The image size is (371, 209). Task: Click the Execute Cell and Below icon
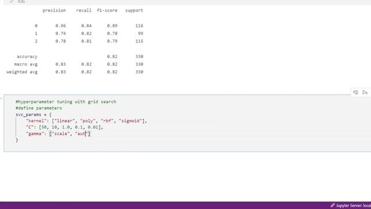(x=365, y=92)
